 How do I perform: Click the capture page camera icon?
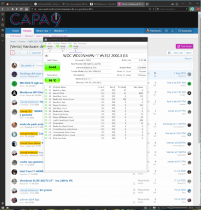coord(146,207)
